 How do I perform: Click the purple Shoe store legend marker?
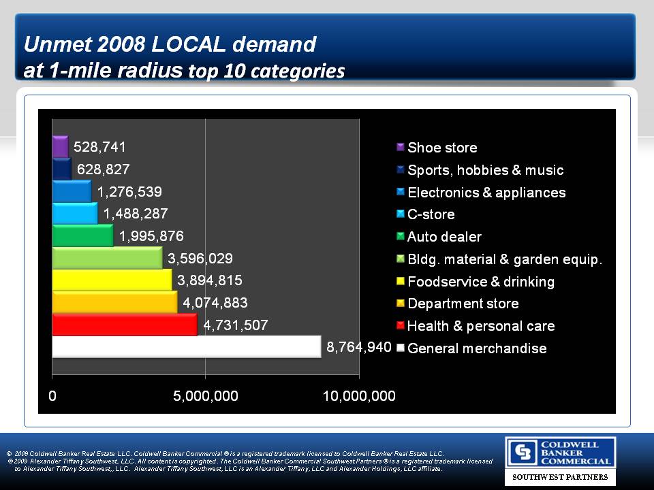[401, 148]
